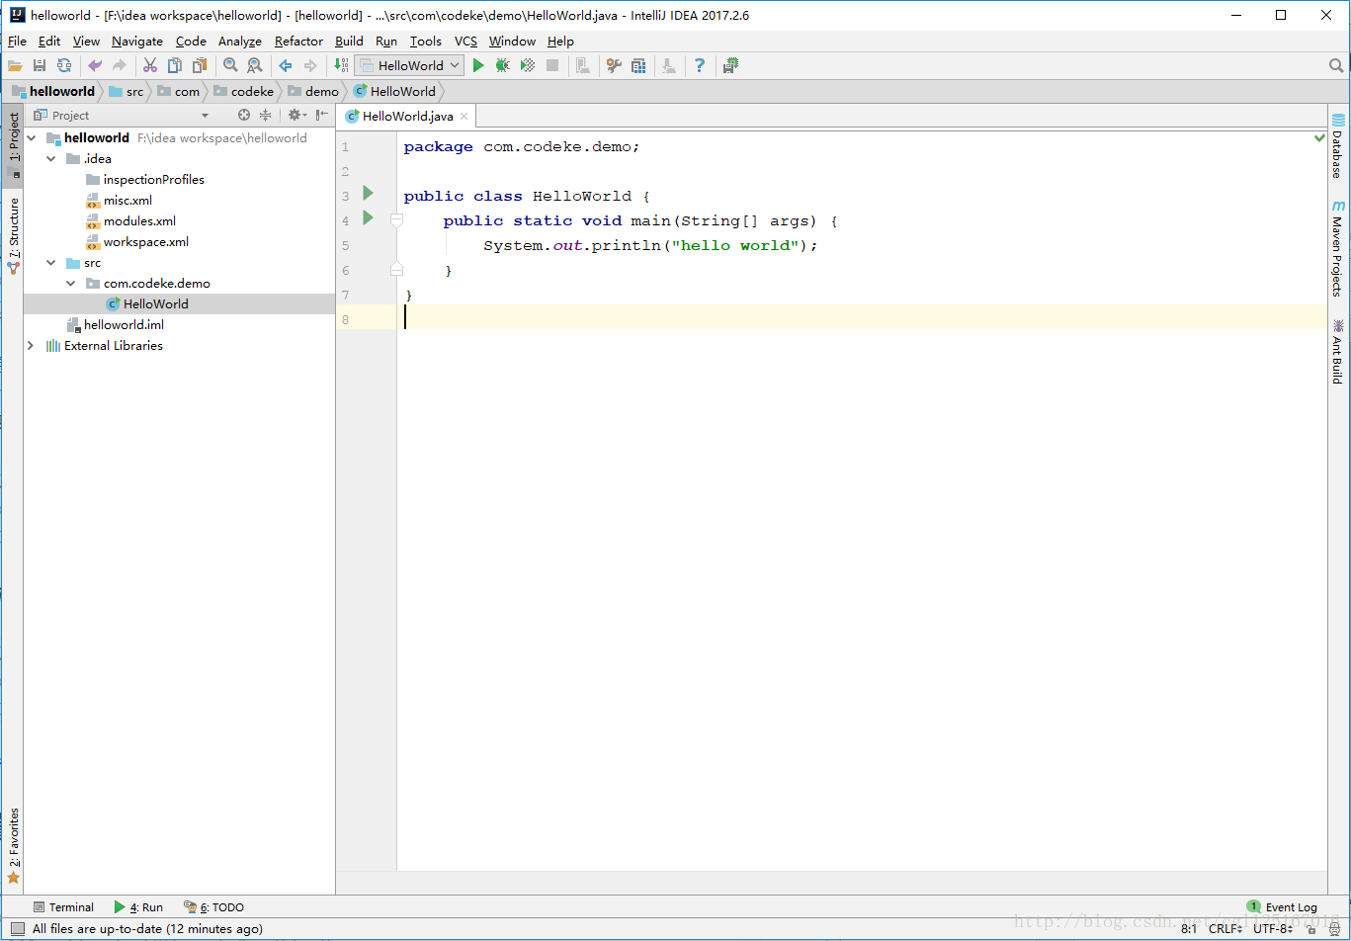This screenshot has width=1351, height=941.
Task: Click the Copy toolbar icon
Action: [175, 65]
